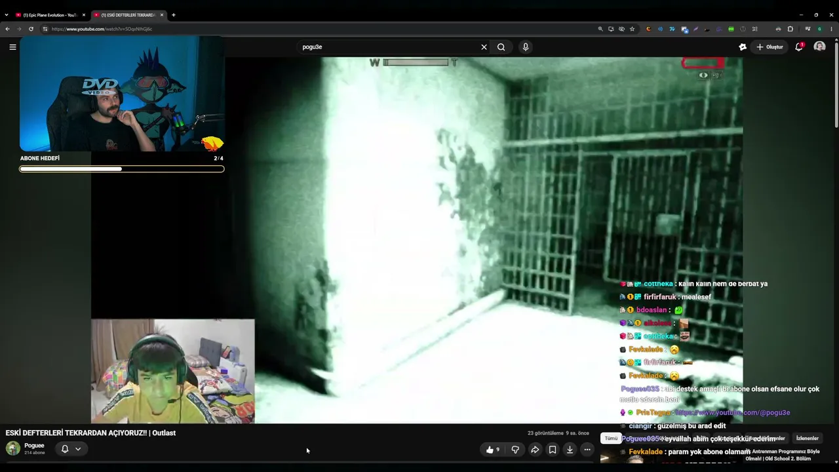Start voice search with the microphone
Image resolution: width=839 pixels, height=472 pixels.
tap(525, 47)
